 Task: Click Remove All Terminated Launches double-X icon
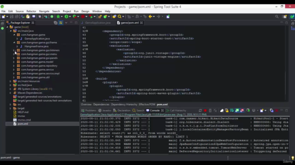(215, 110)
